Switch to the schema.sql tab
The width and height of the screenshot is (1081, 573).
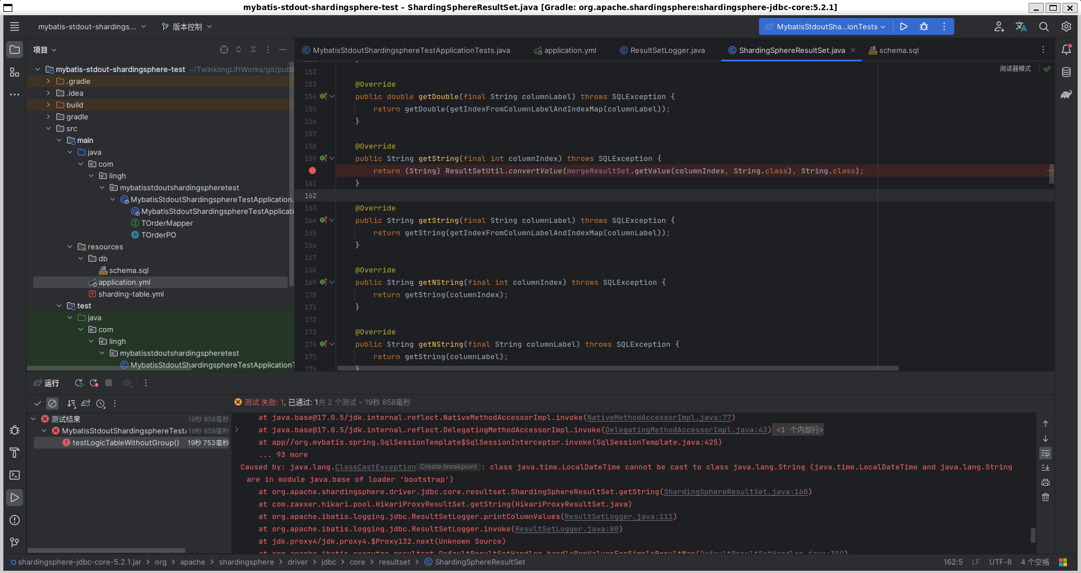click(x=899, y=50)
